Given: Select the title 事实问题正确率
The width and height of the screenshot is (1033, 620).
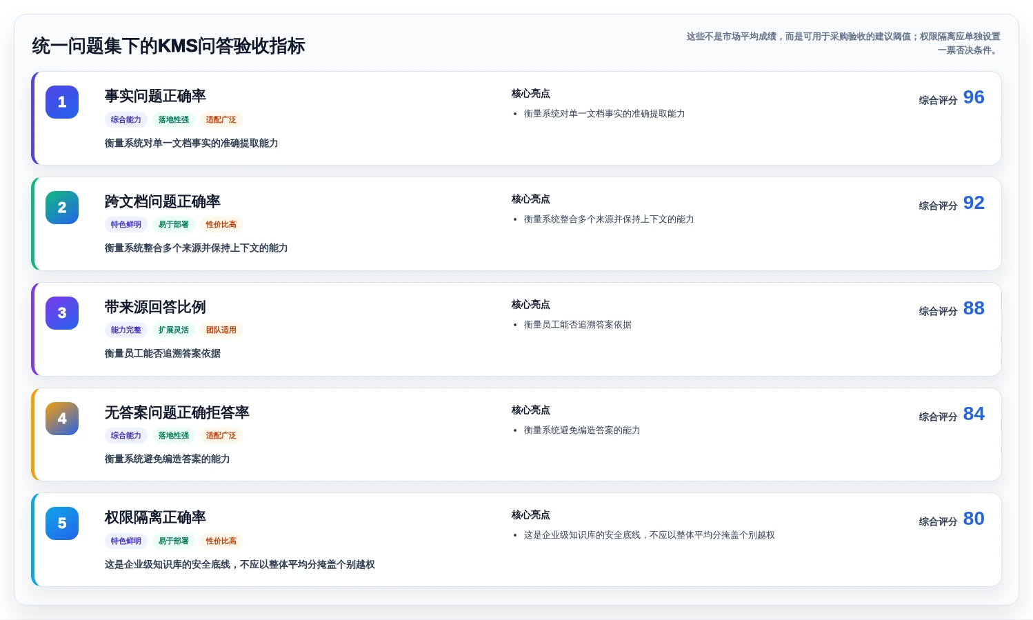Looking at the screenshot, I should [155, 96].
